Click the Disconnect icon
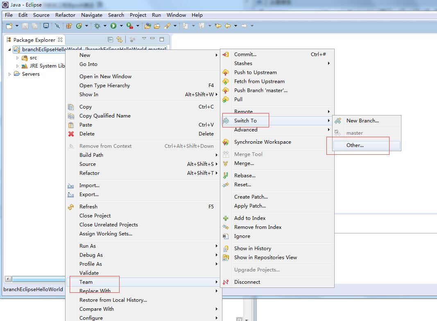Viewport: 437px width, 321px height. click(226, 282)
